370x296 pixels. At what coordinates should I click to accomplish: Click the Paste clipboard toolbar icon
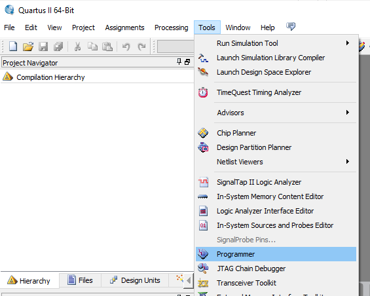click(x=107, y=46)
